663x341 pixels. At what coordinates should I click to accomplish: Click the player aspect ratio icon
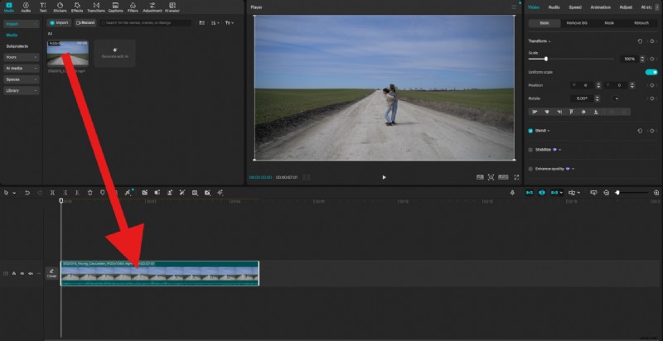503,177
